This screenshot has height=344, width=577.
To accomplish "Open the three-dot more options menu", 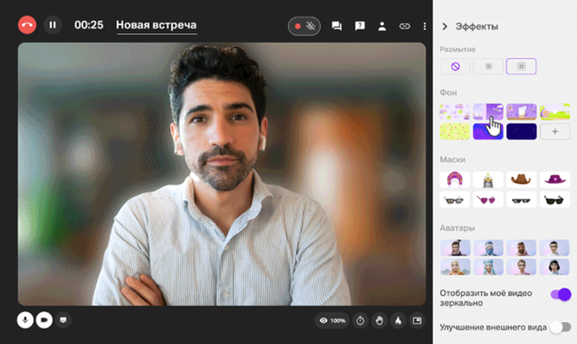I will tap(424, 26).
